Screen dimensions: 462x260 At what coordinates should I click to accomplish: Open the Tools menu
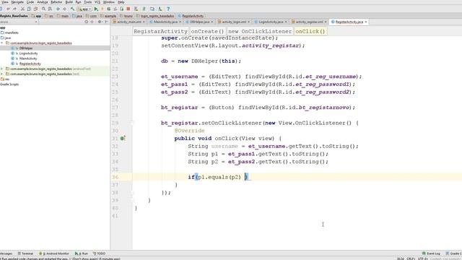click(88, 2)
